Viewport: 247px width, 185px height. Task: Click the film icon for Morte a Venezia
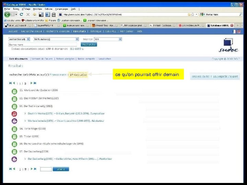pyautogui.click(x=14, y=121)
